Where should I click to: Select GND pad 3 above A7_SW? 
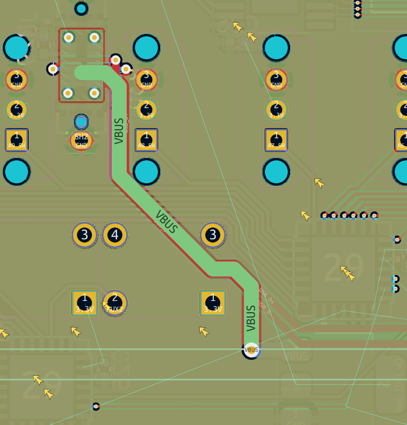(x=276, y=79)
